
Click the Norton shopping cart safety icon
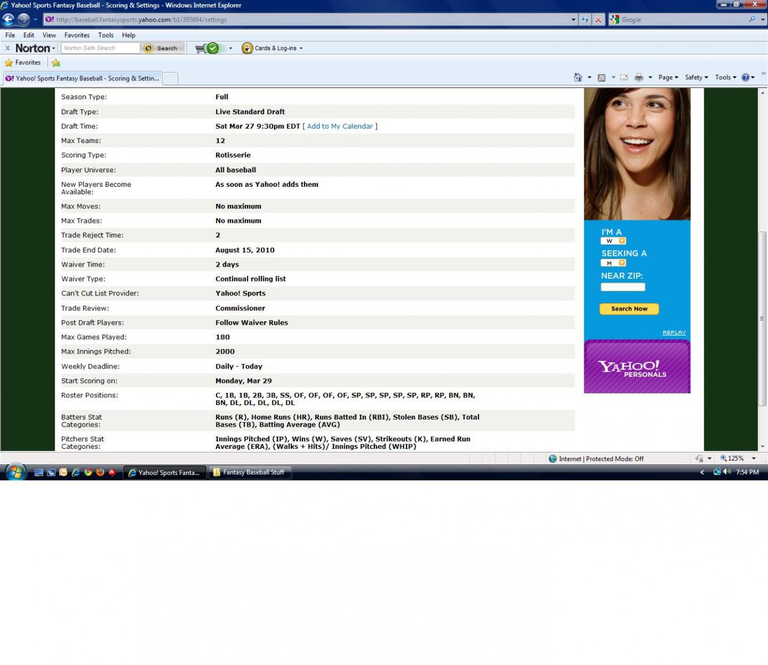pyautogui.click(x=208, y=48)
